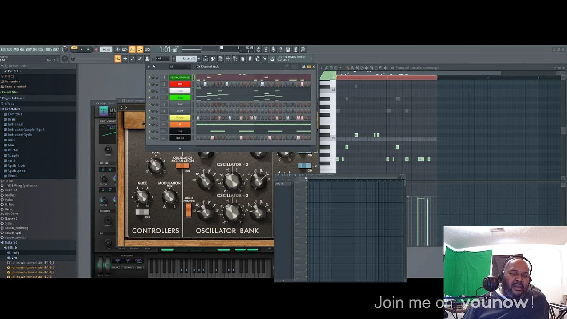Open the HELP menu
This screenshot has width=567, height=319.
click(56, 49)
